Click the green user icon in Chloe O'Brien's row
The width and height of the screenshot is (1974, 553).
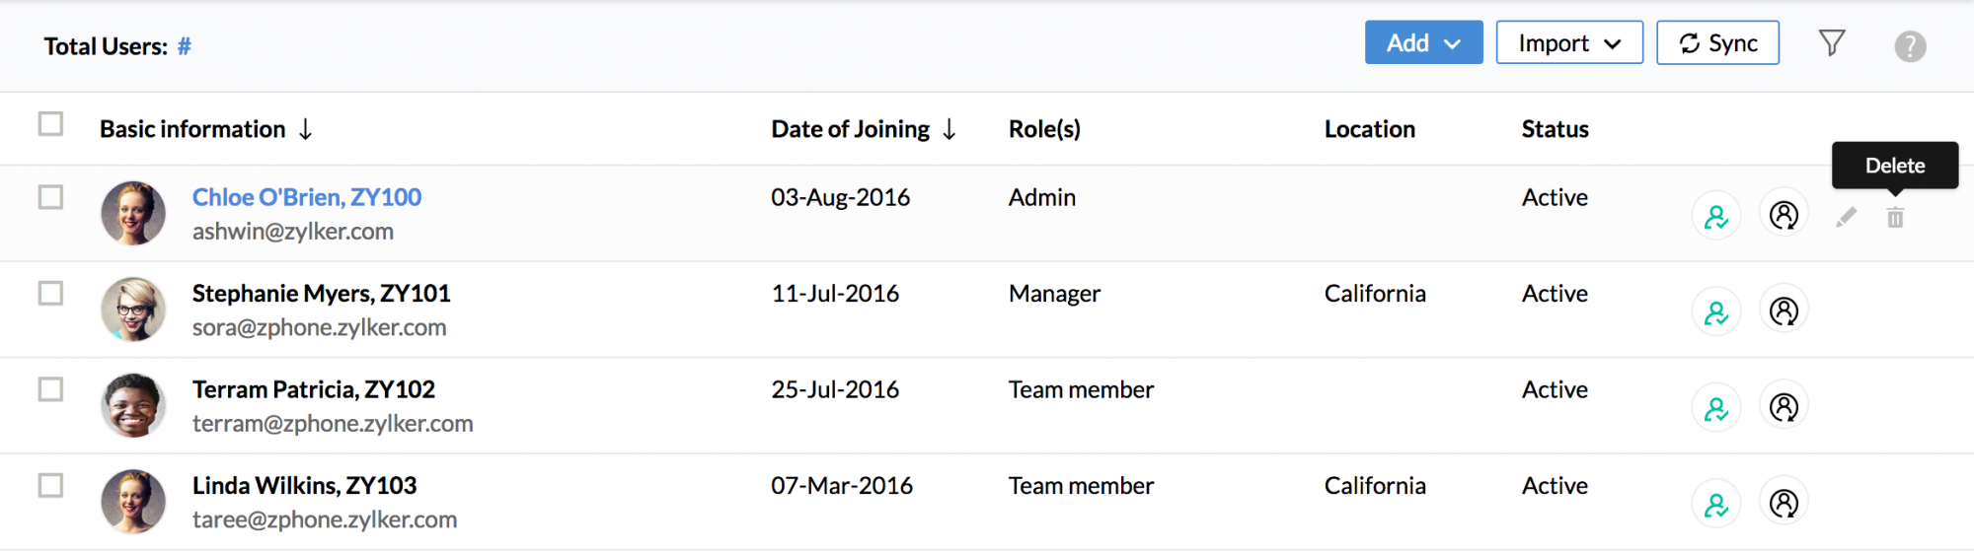pyautogui.click(x=1716, y=216)
